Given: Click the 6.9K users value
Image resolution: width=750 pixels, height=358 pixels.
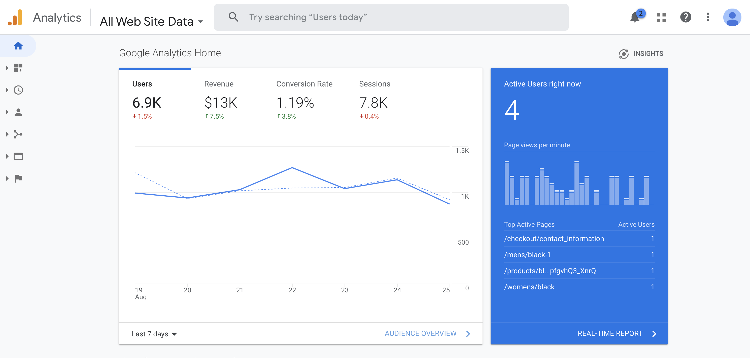Looking at the screenshot, I should tap(147, 103).
